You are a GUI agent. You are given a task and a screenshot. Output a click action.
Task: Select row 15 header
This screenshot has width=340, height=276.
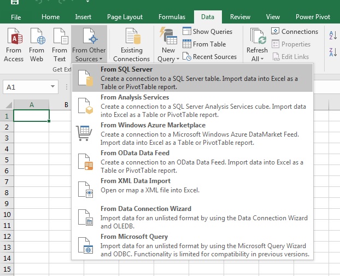point(7,269)
